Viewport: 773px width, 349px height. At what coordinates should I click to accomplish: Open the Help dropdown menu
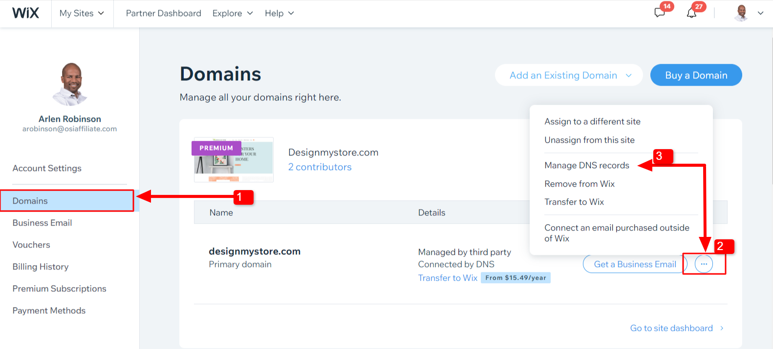point(279,13)
